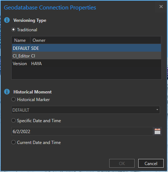The width and height of the screenshot is (168, 172).
Task: Select the Traditional versioning radio button
Action: tap(13, 30)
